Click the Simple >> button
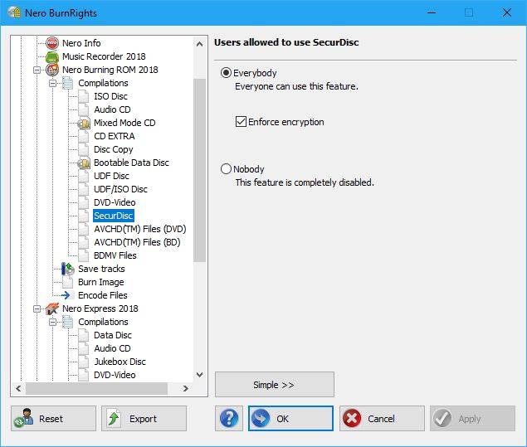 point(275,385)
